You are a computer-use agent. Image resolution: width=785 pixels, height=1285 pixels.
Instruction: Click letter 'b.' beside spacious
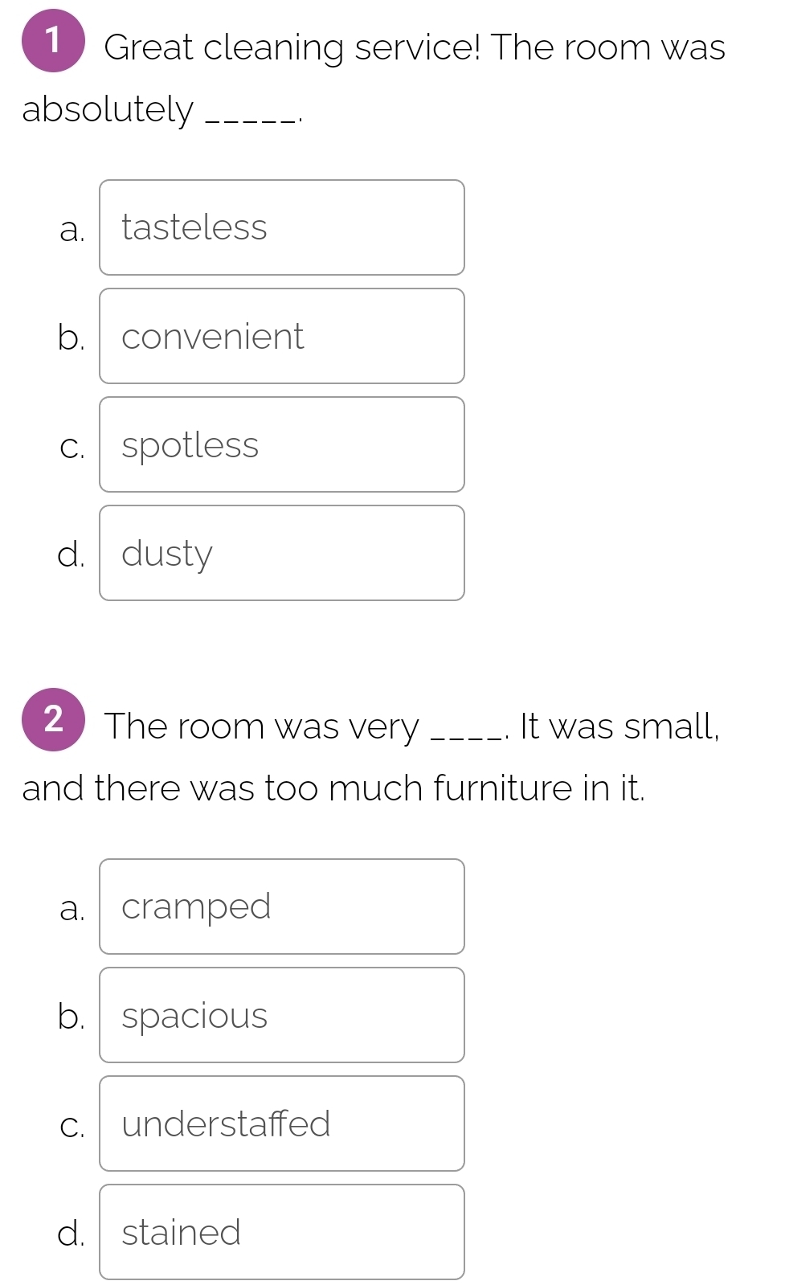click(72, 1017)
